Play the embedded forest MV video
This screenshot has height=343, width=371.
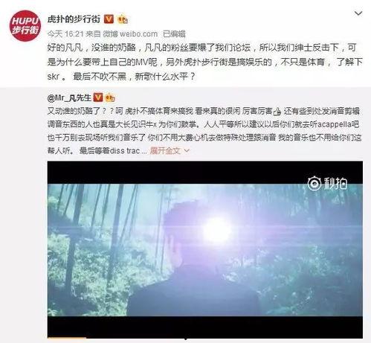tap(205, 250)
